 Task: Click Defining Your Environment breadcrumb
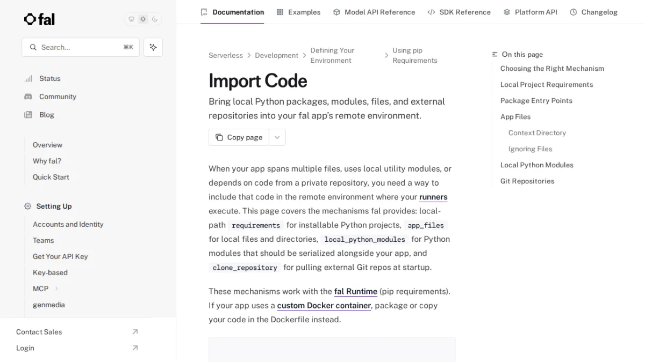332,55
